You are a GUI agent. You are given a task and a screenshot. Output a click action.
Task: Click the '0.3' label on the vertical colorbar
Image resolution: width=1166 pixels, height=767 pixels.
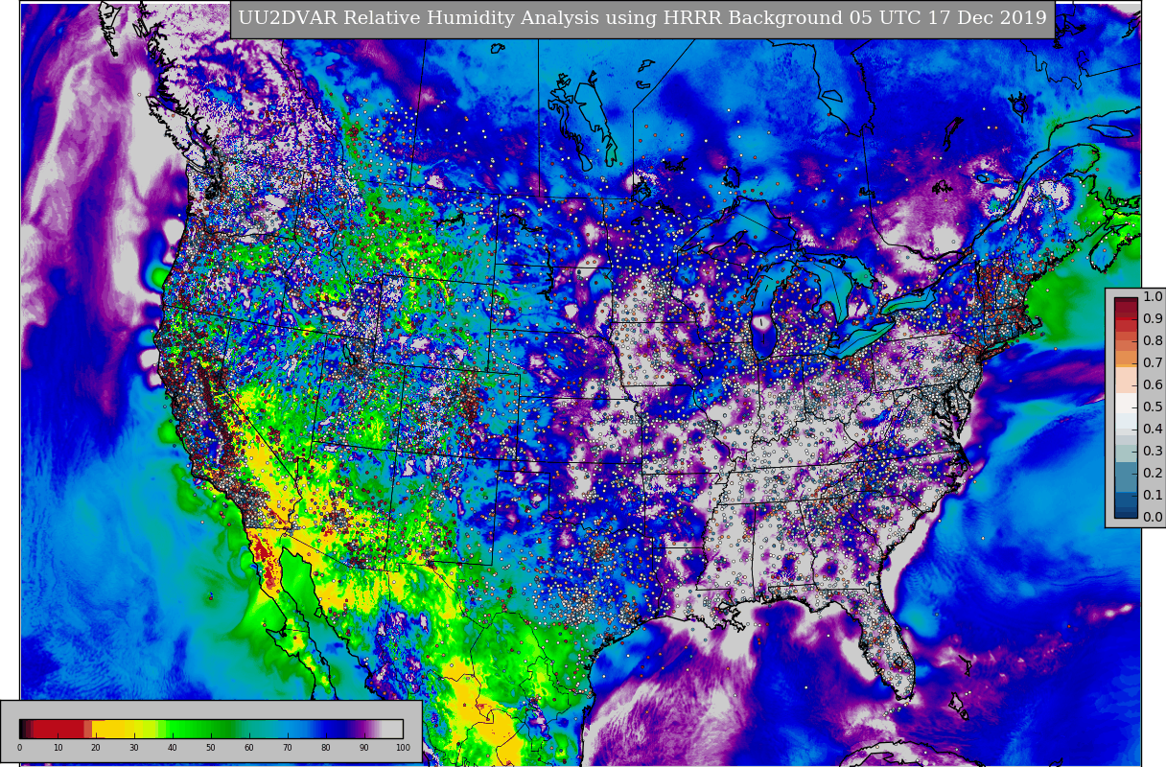1153,451
